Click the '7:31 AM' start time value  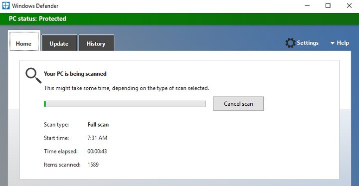(x=97, y=138)
